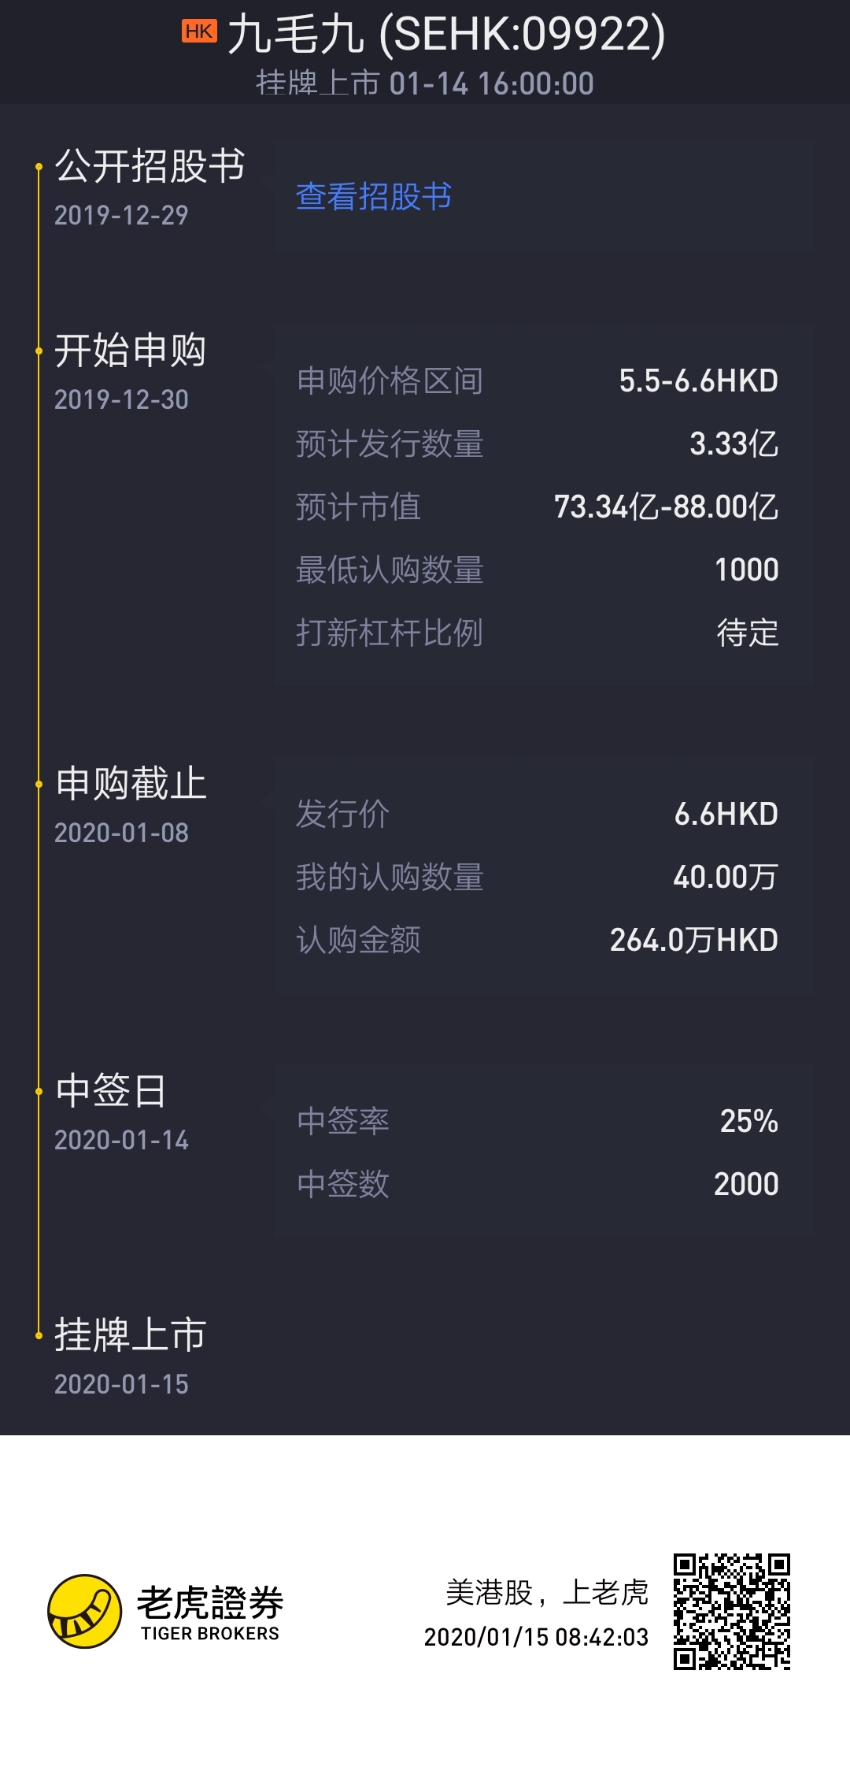This screenshot has height=1789, width=850.
Task: Click the 打新杠杆比例 待定 row
Action: [x=537, y=633]
